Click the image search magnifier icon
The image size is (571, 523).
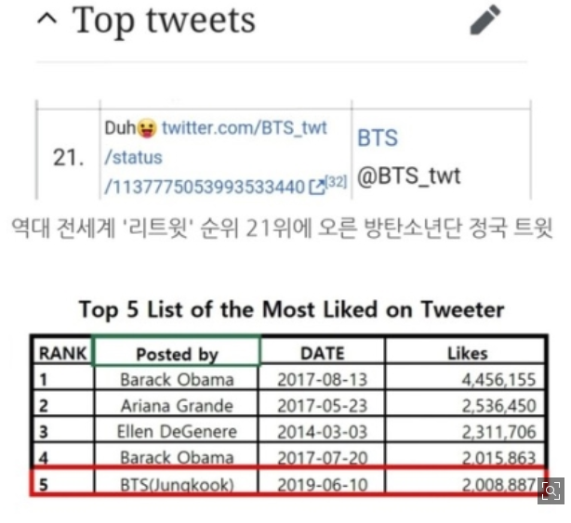click(x=551, y=491)
